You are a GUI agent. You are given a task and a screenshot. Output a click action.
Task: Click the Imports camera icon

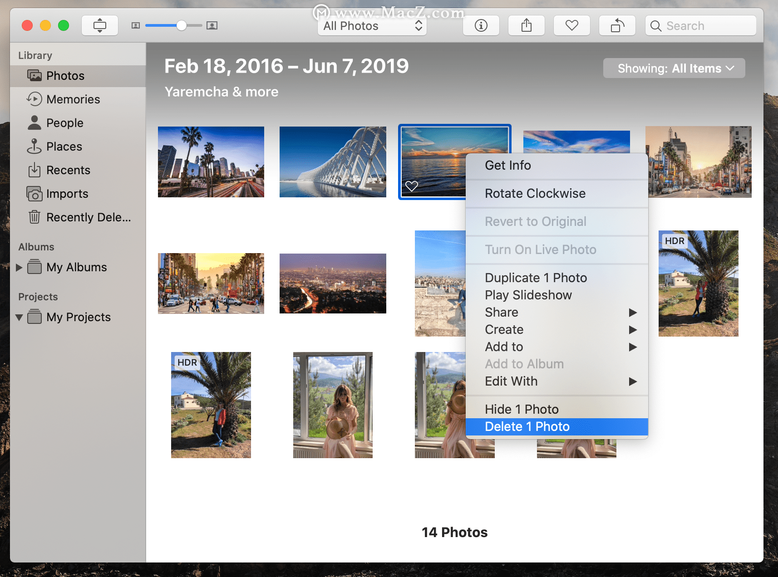34,194
